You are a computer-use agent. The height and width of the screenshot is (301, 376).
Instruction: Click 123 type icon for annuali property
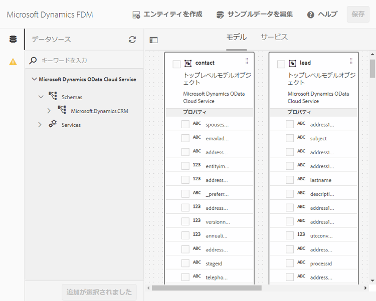(x=197, y=234)
